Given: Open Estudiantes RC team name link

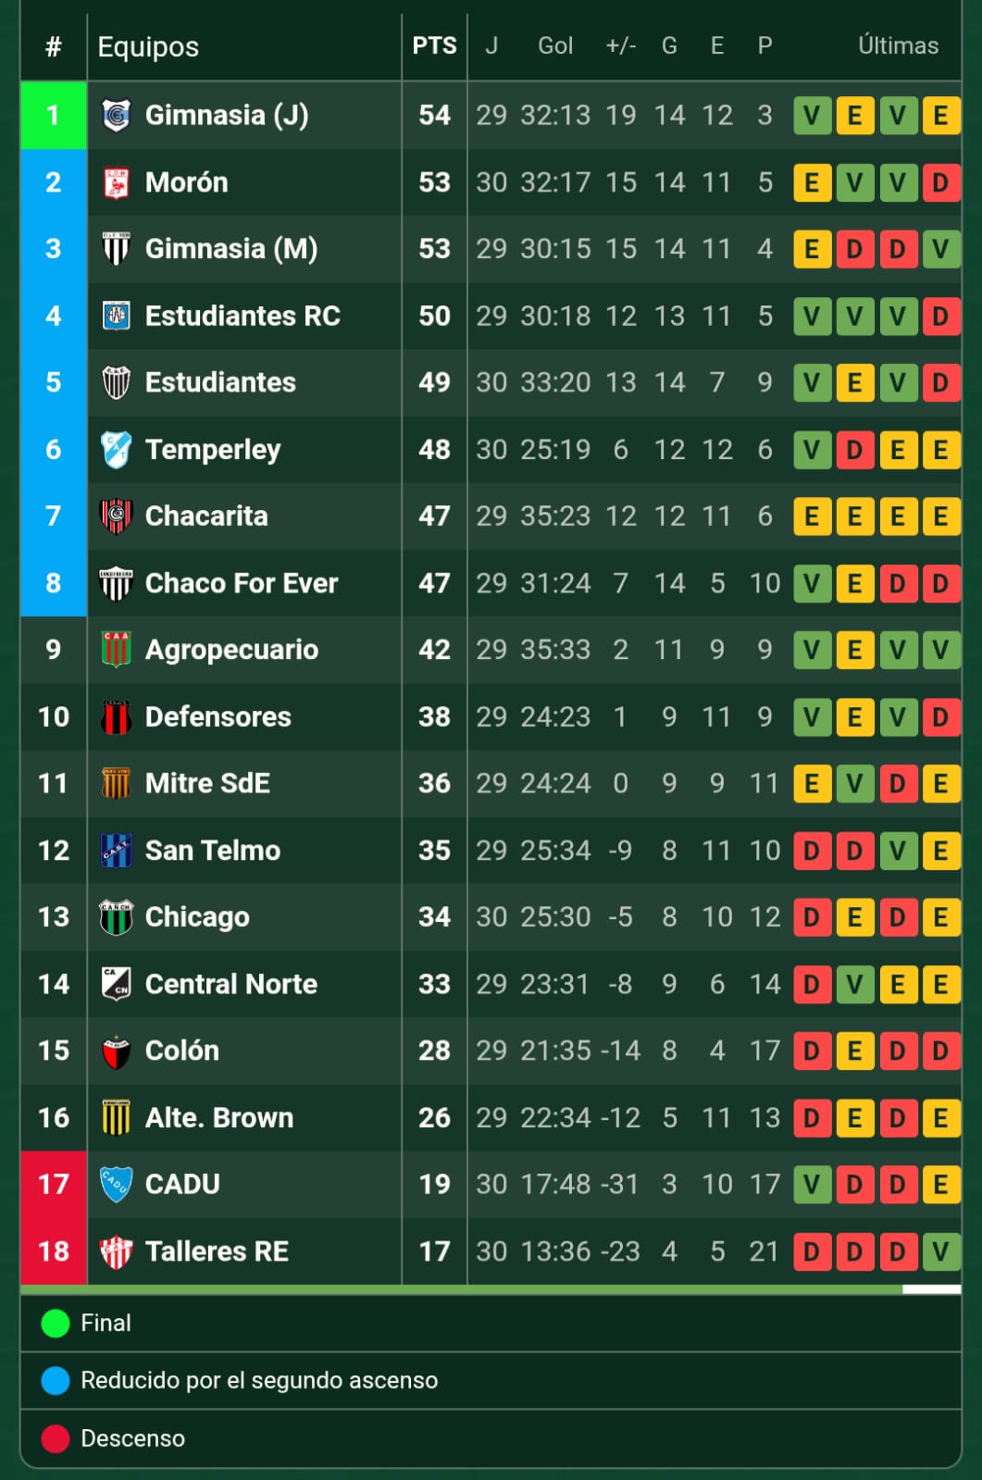Looking at the screenshot, I should (242, 316).
